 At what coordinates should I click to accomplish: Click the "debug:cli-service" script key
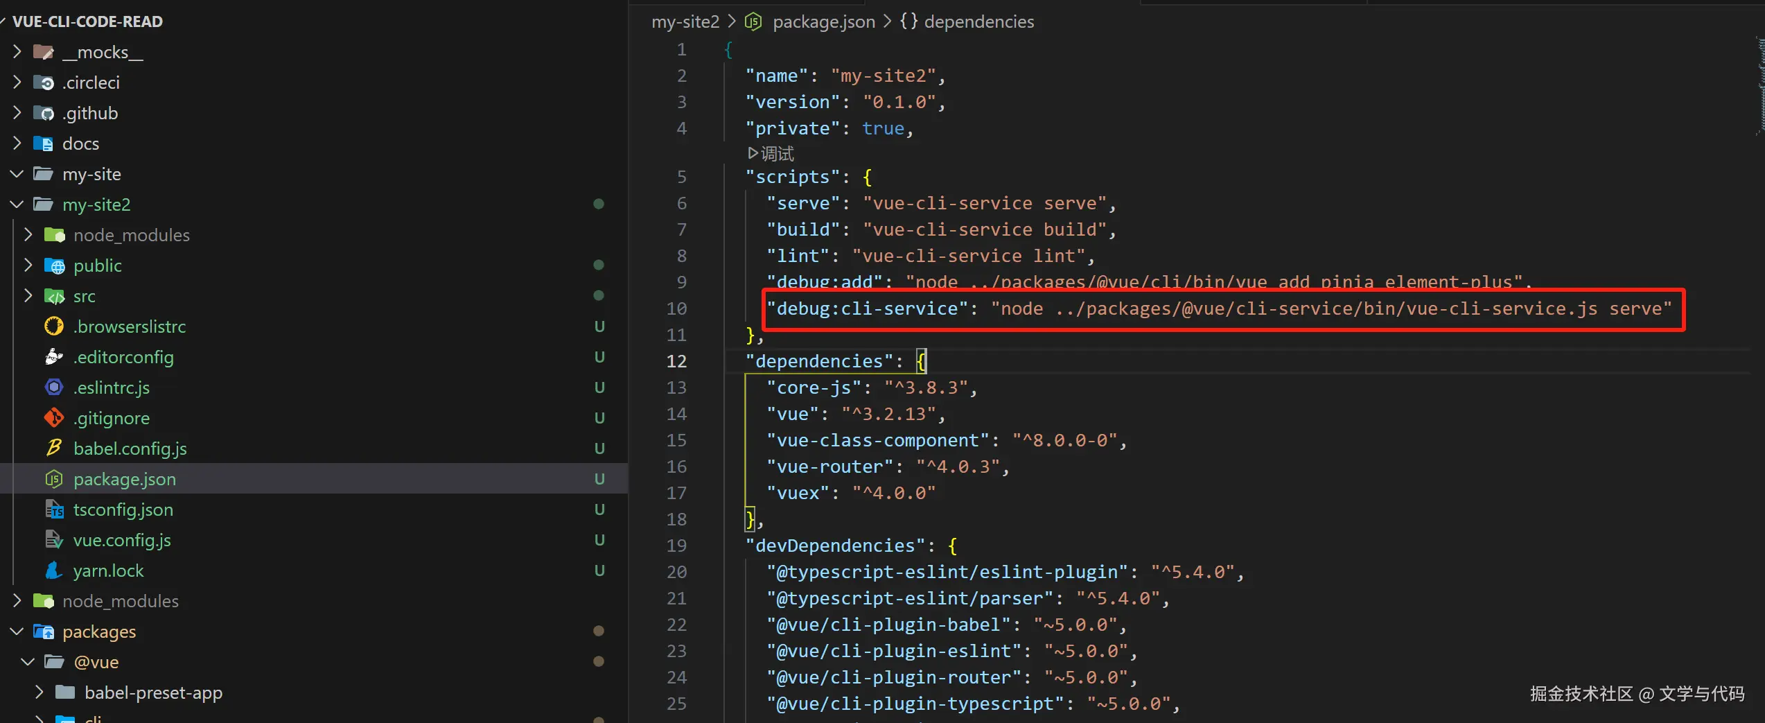(x=867, y=308)
